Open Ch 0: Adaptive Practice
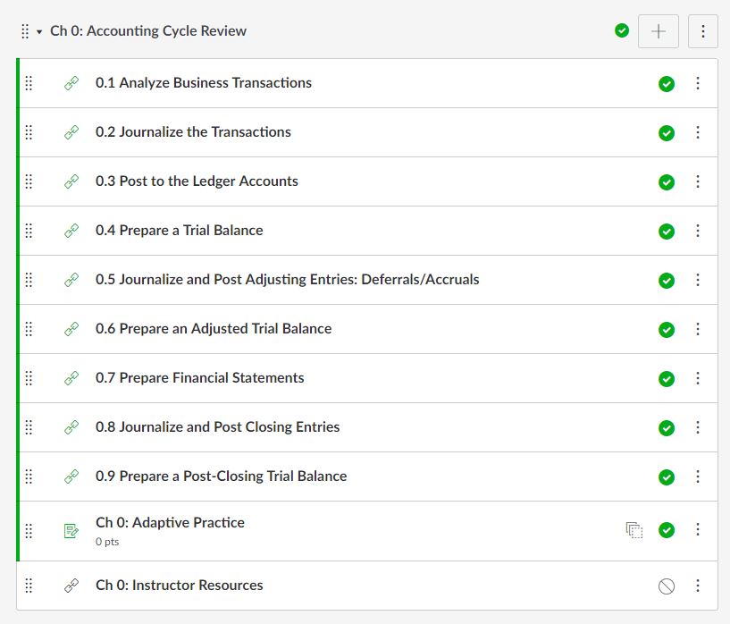Screen dimensions: 730x624 click(x=170, y=522)
